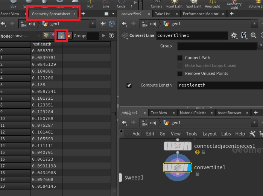Image resolution: width=263 pixels, height=196 pixels.
Task: Enable Connect Path checkbox
Action: click(180, 58)
